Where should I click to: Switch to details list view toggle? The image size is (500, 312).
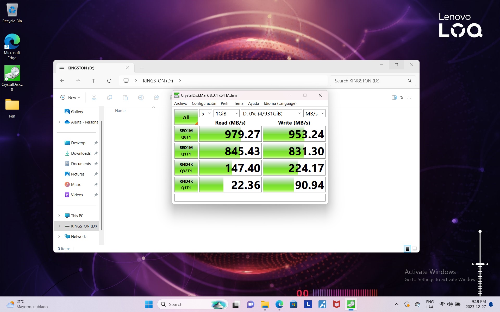(x=407, y=249)
